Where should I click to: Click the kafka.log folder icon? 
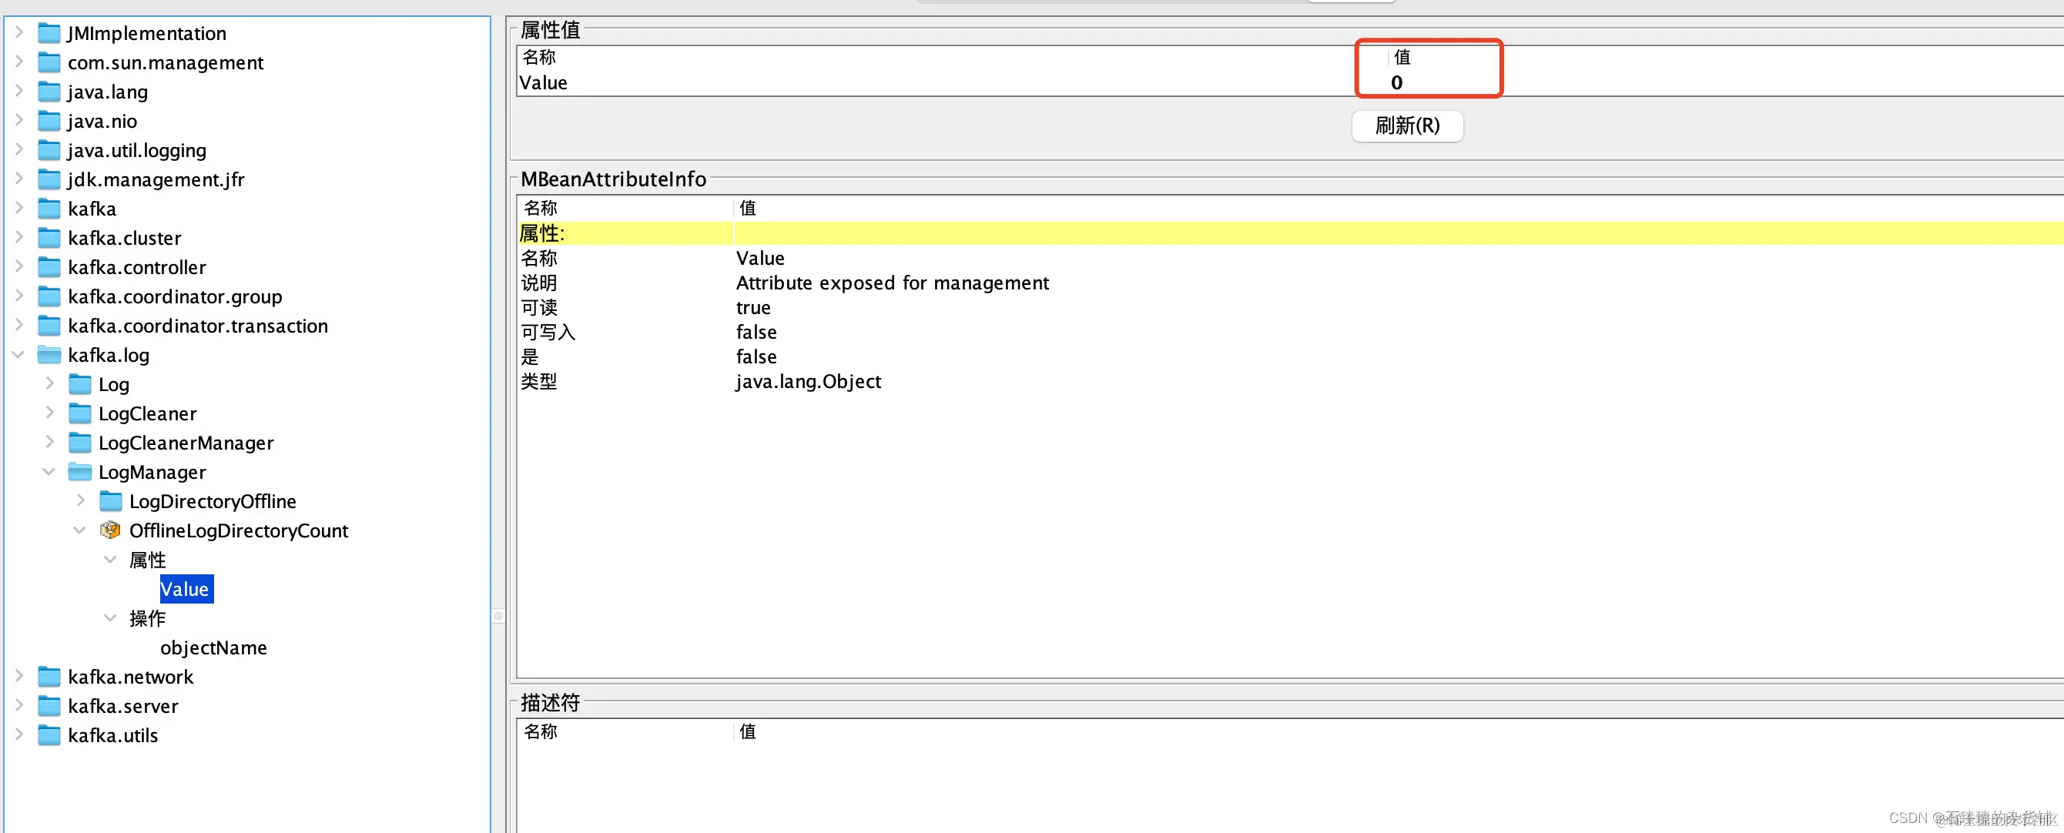click(50, 355)
